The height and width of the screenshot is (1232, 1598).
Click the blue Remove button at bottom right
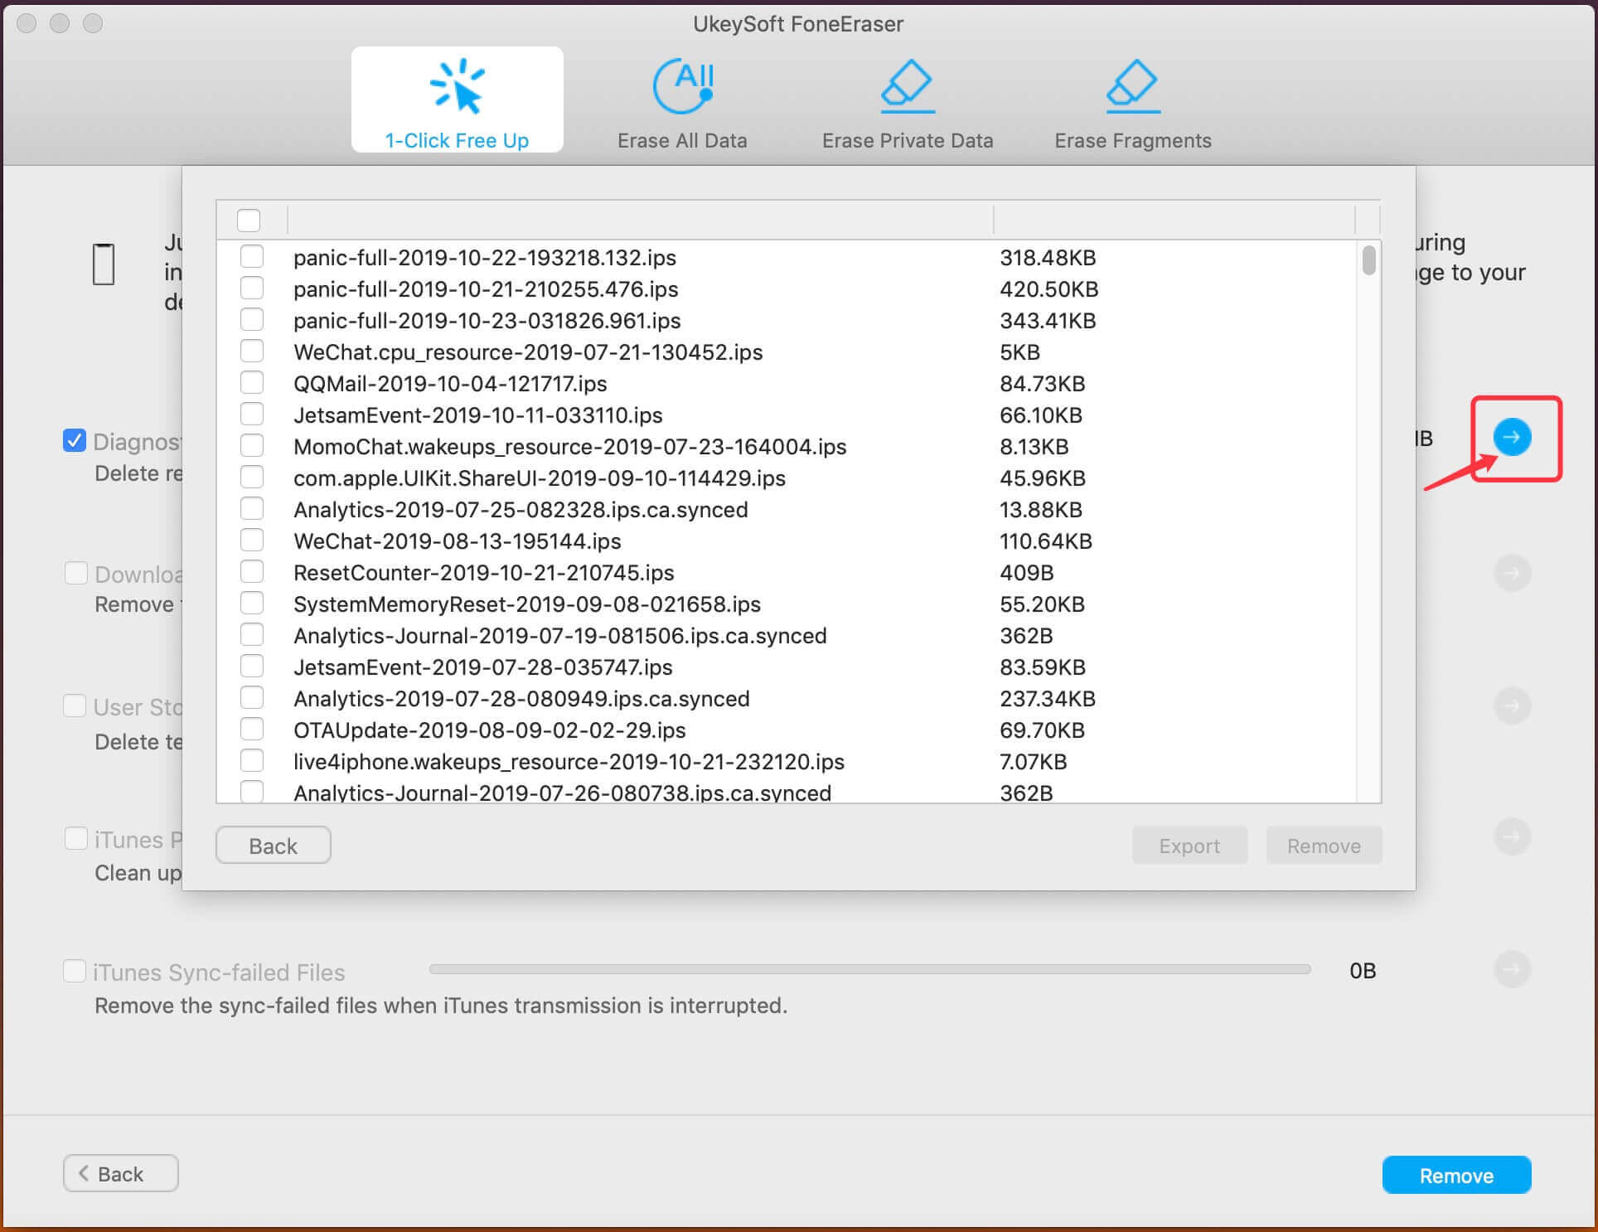tap(1455, 1175)
